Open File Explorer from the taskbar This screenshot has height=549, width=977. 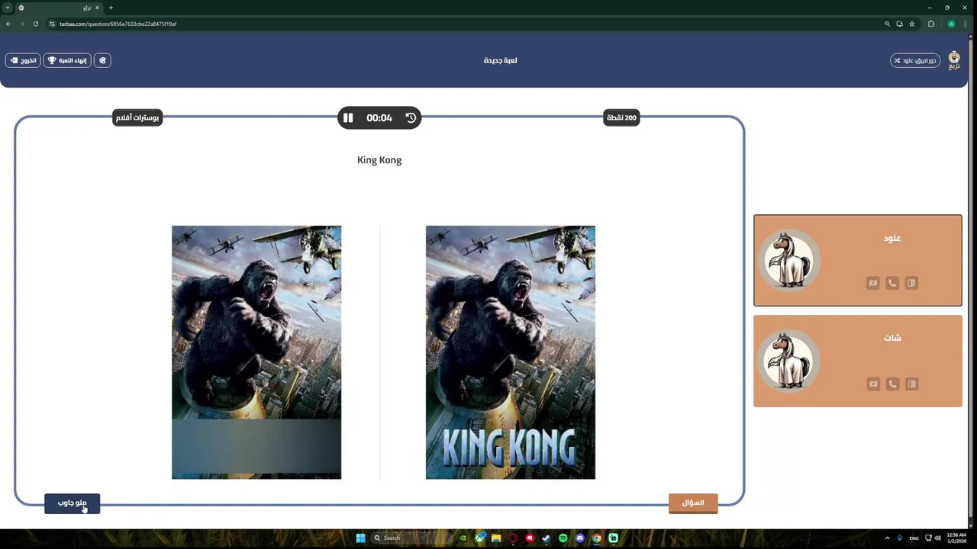coord(496,538)
